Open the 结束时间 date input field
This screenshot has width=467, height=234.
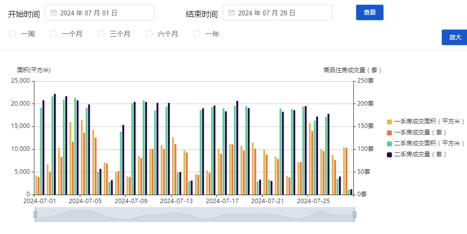(277, 12)
